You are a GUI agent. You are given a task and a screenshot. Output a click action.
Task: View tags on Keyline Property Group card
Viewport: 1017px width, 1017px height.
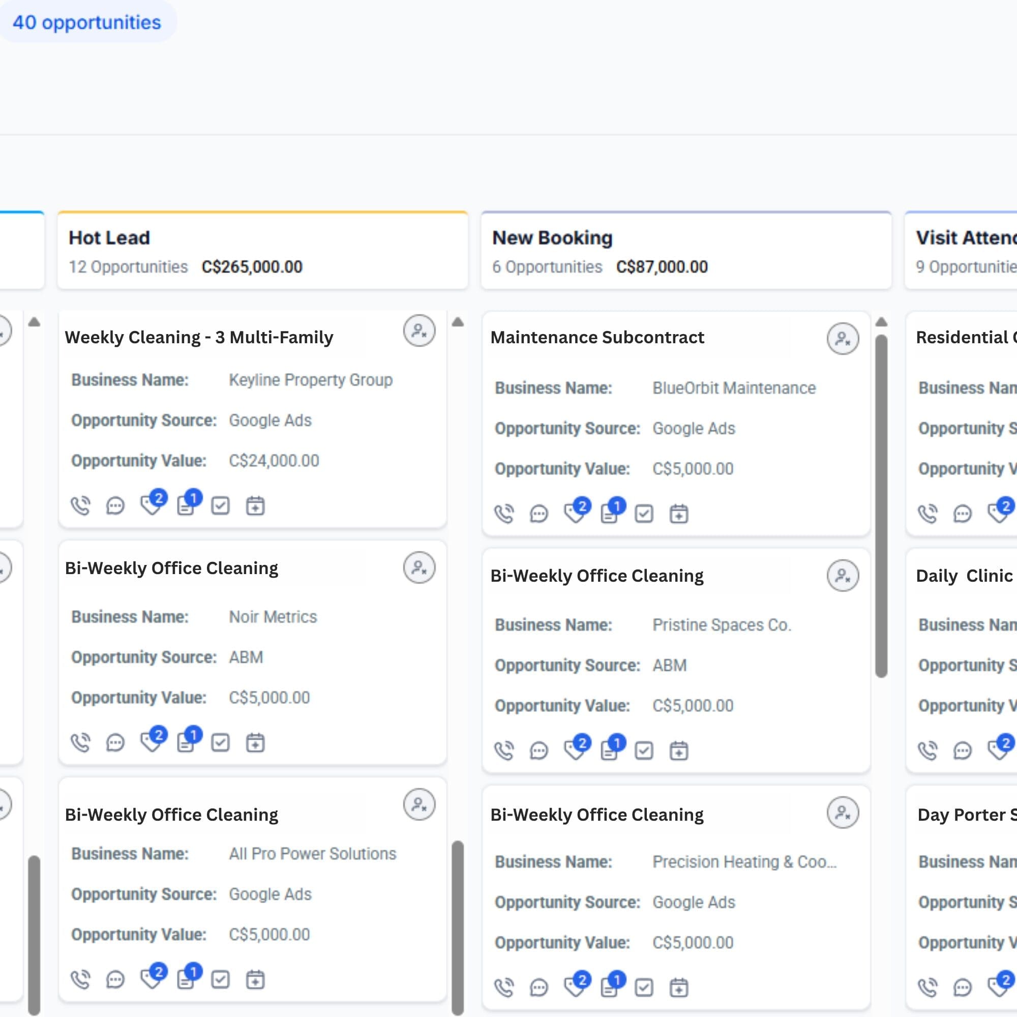click(153, 503)
